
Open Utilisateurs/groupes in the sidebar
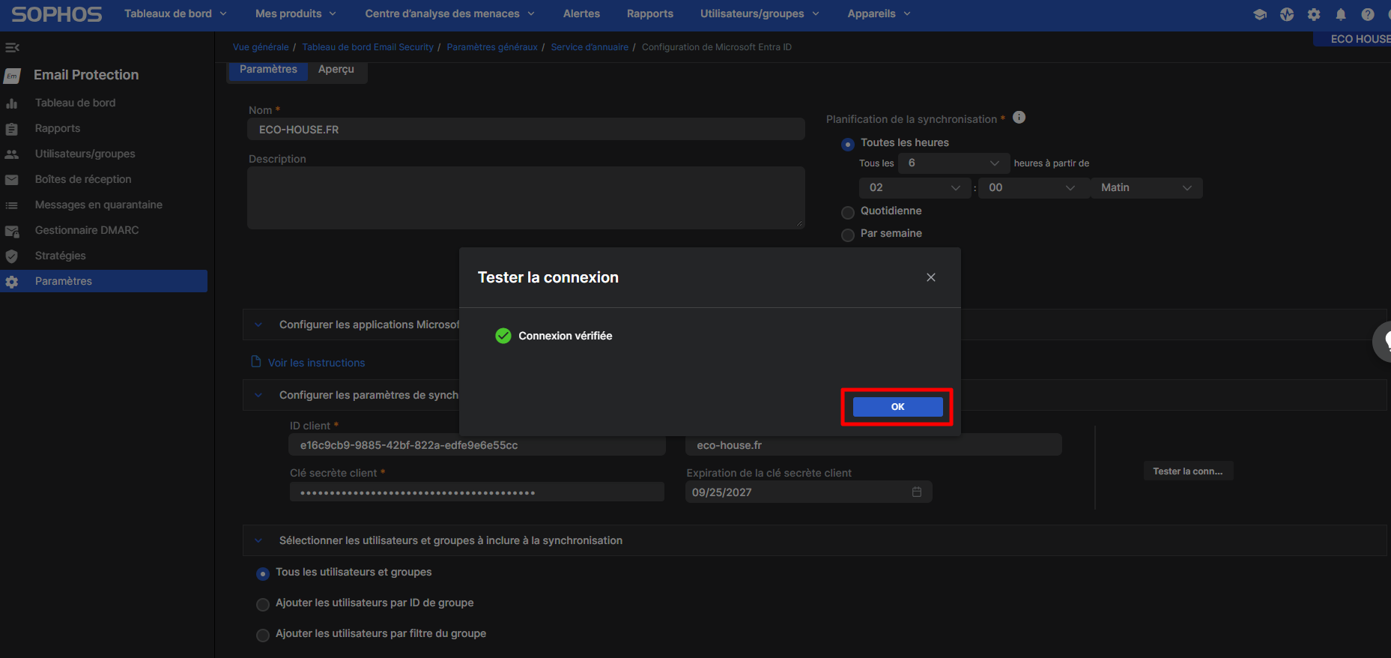point(85,154)
